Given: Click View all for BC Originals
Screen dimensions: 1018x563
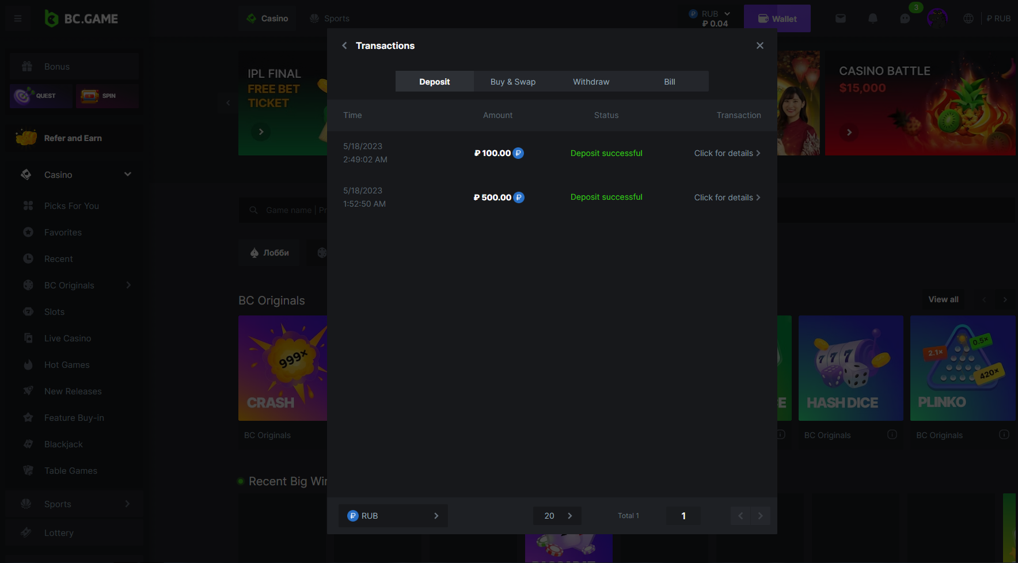Looking at the screenshot, I should pyautogui.click(x=943, y=299).
